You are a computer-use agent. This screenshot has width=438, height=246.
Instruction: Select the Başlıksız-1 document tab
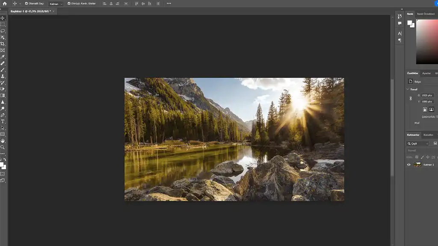pos(30,12)
